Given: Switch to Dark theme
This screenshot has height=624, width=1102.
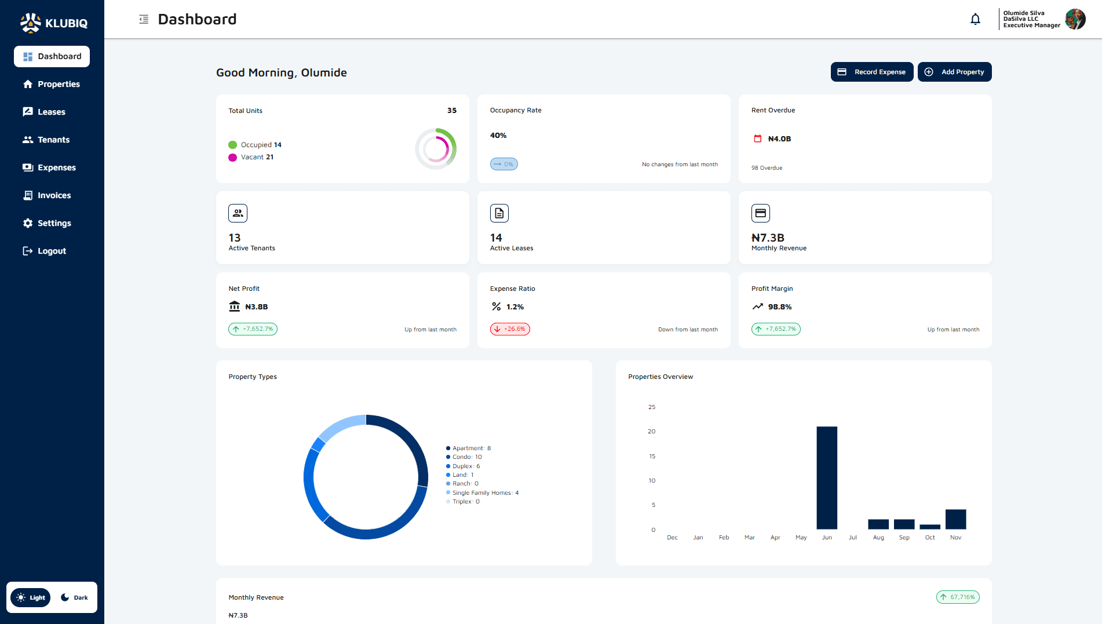Looking at the screenshot, I should [x=74, y=597].
